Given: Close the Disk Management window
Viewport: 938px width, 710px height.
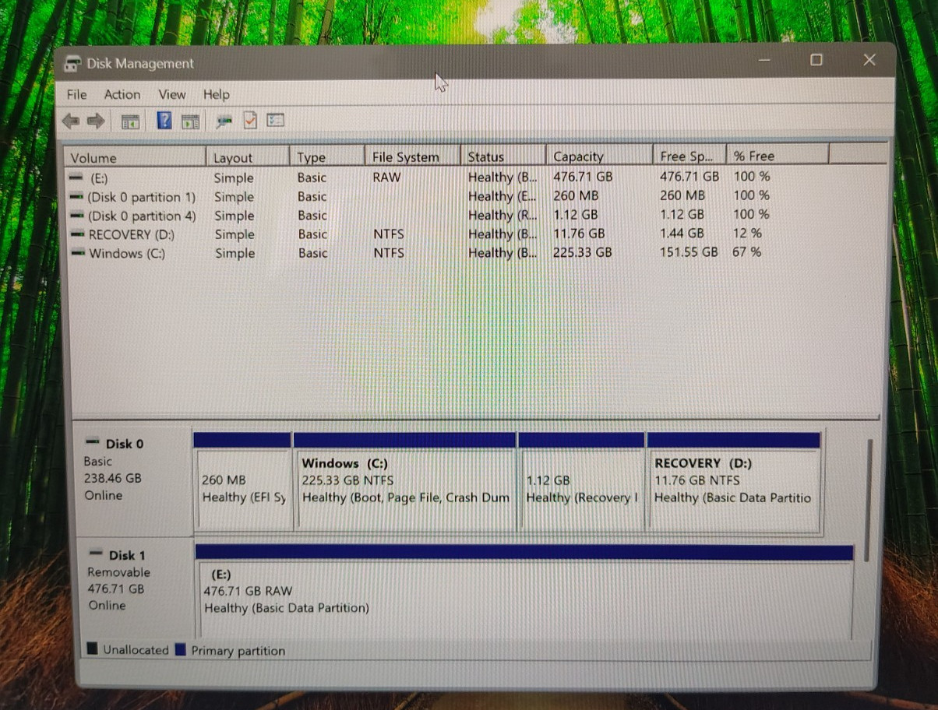Looking at the screenshot, I should point(869,60).
